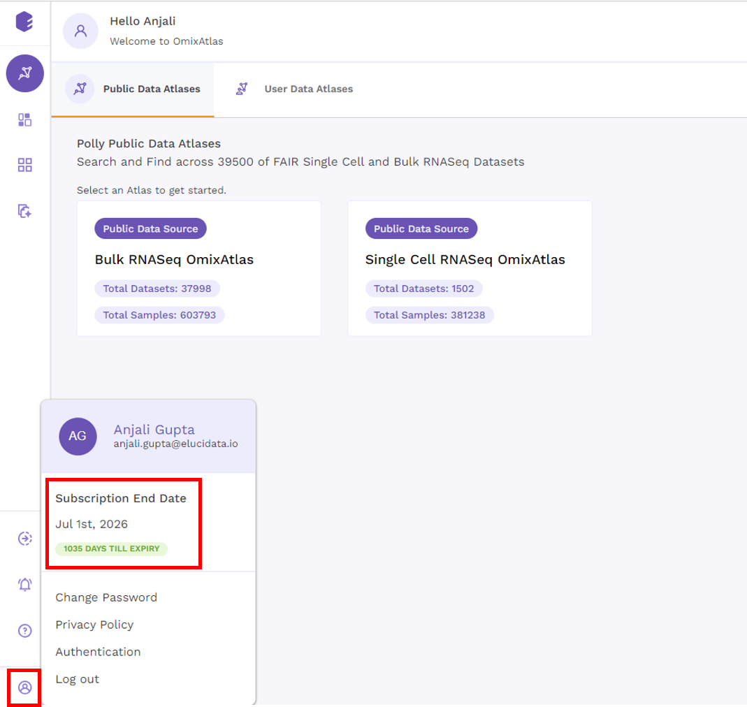Switch to the Public Data Atlases tab
This screenshot has height=707, width=747.
point(133,89)
